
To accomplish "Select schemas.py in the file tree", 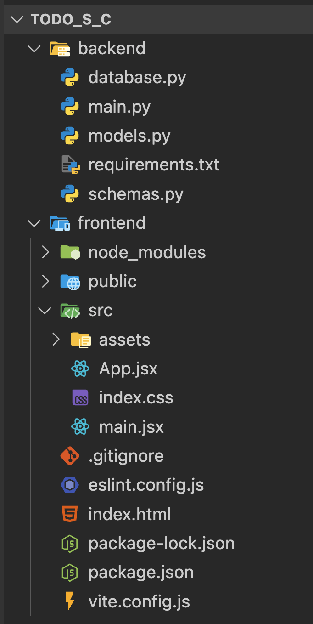I will (x=136, y=194).
